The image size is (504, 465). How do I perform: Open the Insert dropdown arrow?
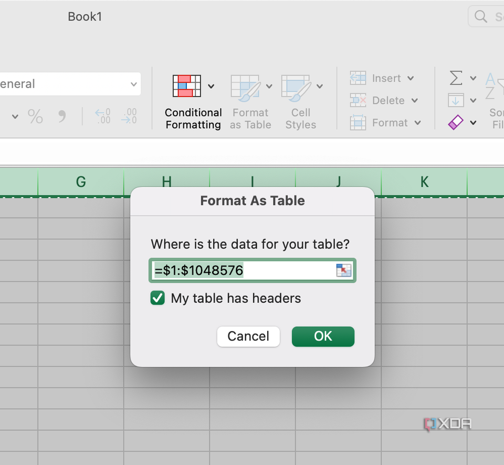[412, 78]
